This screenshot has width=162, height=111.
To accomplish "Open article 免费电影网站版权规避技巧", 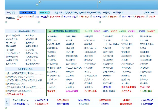I will click(19, 91).
